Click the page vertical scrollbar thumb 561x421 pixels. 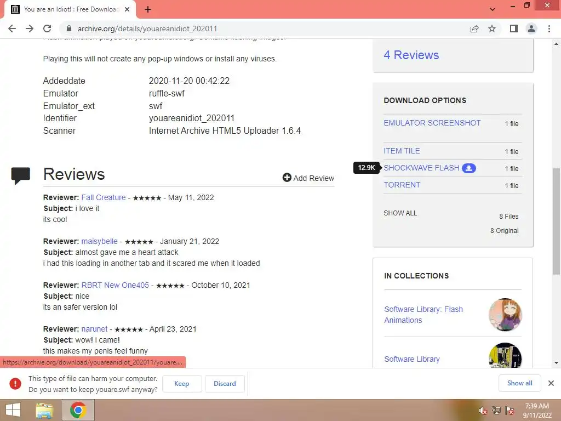tap(557, 221)
